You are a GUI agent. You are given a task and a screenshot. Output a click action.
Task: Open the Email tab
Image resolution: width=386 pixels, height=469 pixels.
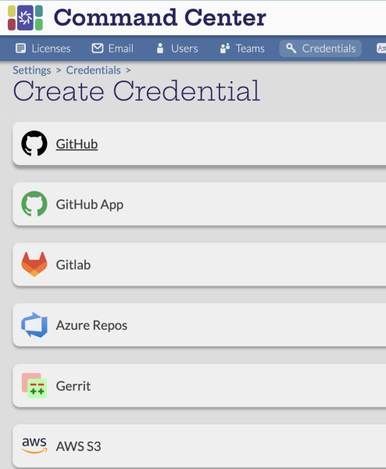(113, 48)
